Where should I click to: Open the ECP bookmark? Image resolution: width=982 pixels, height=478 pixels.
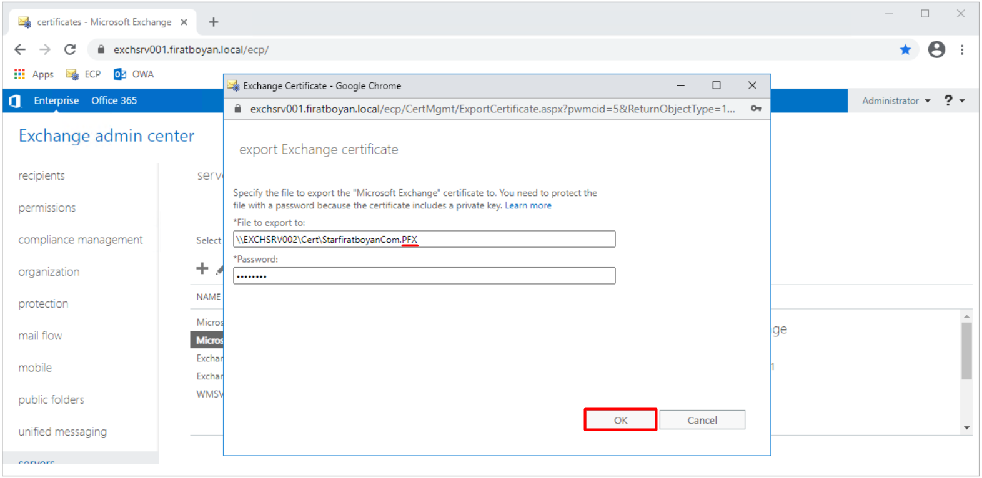point(83,74)
